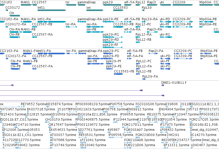Open protein sei-PB
Viewport: 219px width, 149px height.
(x=92, y=61)
